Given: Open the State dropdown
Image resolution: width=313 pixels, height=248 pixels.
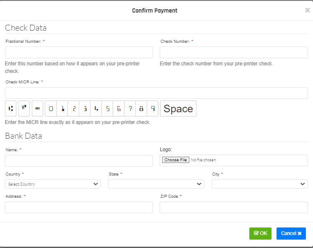Looking at the screenshot, I should coord(156,184).
